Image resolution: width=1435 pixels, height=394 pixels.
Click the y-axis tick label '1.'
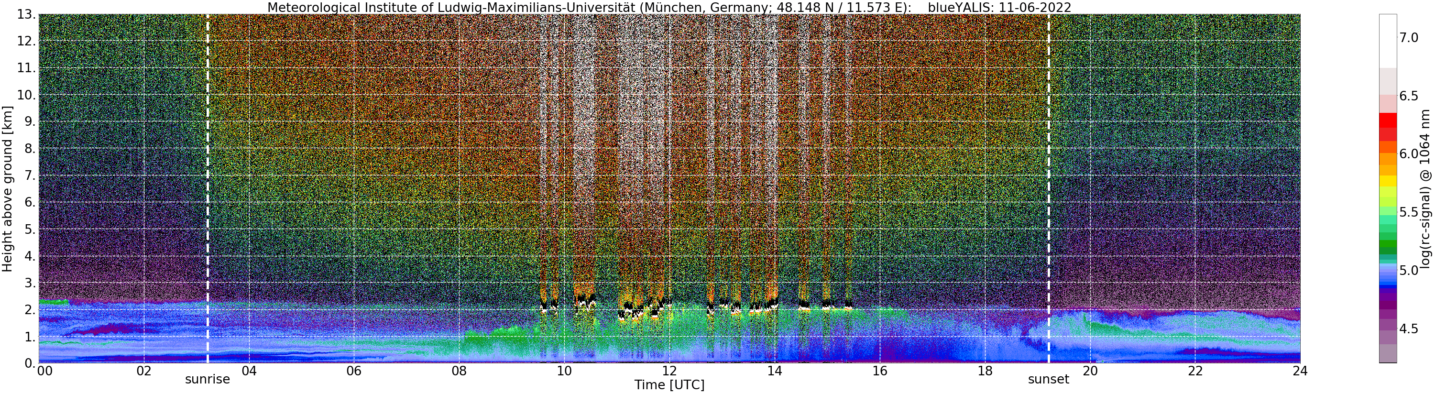tap(30, 337)
